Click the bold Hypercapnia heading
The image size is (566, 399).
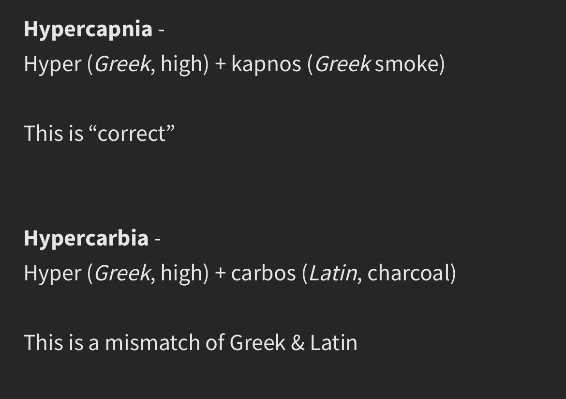pos(88,30)
